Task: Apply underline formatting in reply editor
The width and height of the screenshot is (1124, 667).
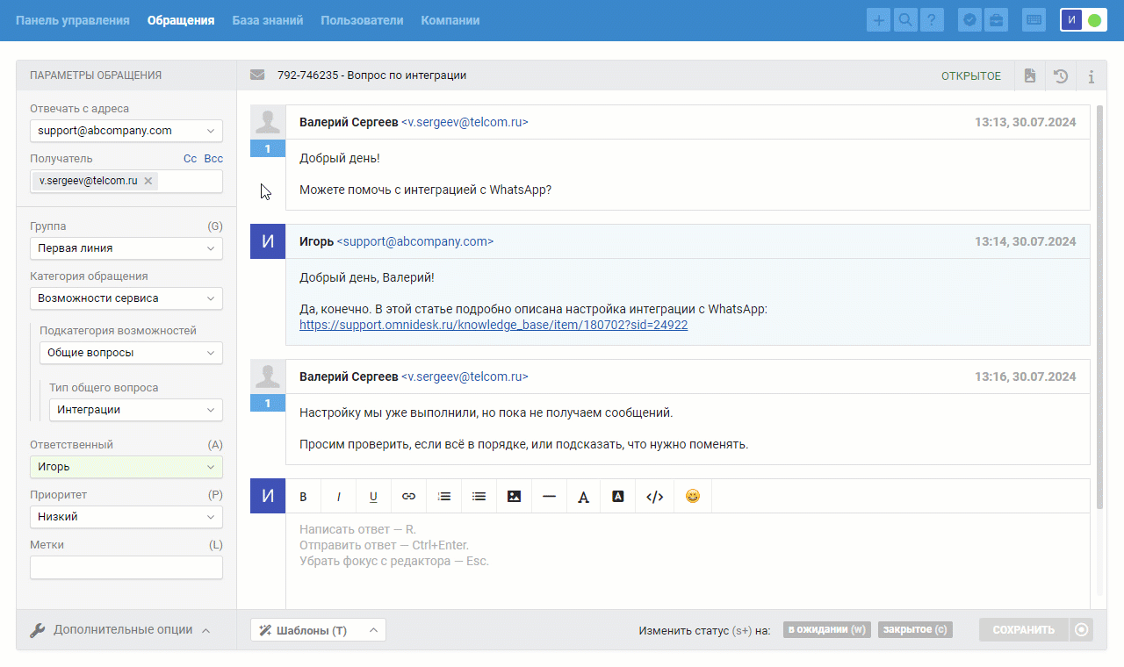Action: [373, 496]
